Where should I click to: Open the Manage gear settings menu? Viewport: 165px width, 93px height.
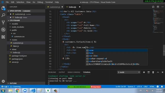click(3, 81)
